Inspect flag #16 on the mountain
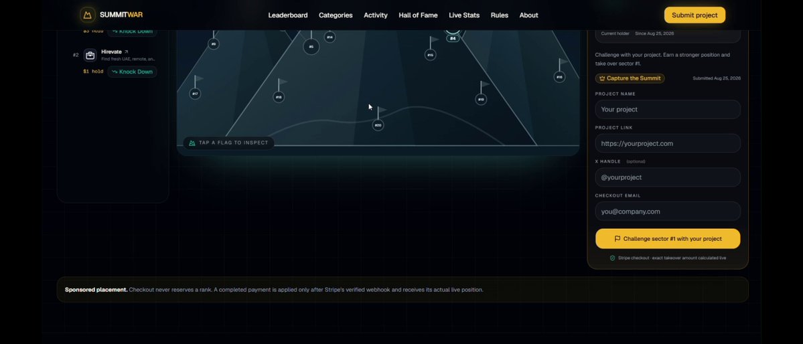This screenshot has height=344, width=803. [x=559, y=77]
